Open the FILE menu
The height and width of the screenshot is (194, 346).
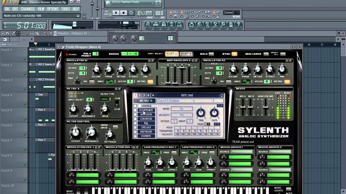tap(7, 9)
